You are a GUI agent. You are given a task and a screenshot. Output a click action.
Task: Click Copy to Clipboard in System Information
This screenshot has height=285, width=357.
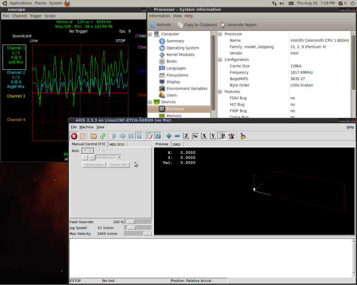click(x=197, y=25)
